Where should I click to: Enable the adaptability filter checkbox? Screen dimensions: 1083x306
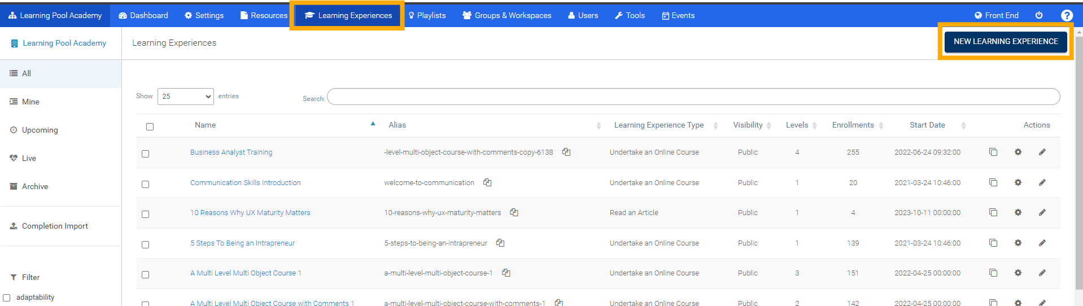point(7,298)
